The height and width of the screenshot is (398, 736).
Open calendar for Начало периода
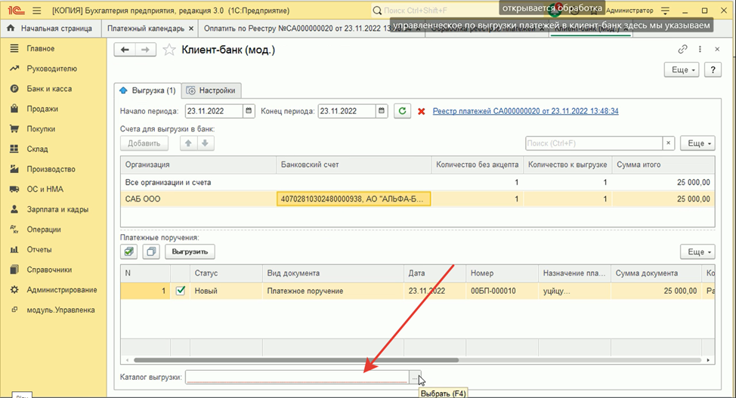click(249, 111)
